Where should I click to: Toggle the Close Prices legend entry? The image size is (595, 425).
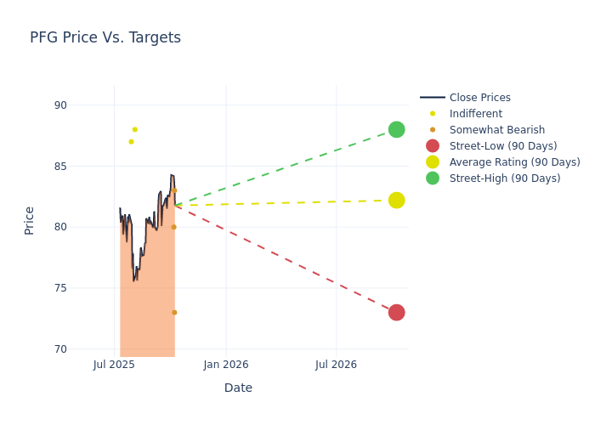[479, 98]
